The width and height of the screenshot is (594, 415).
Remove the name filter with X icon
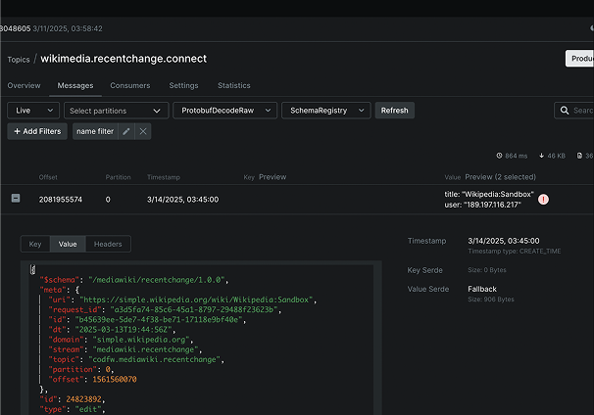point(143,131)
